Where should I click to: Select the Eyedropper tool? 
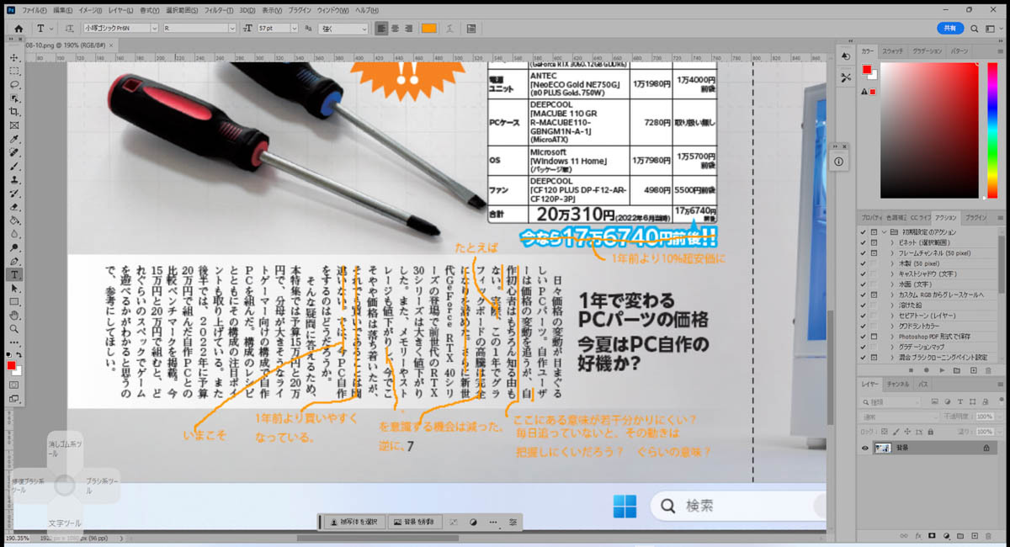pos(14,139)
